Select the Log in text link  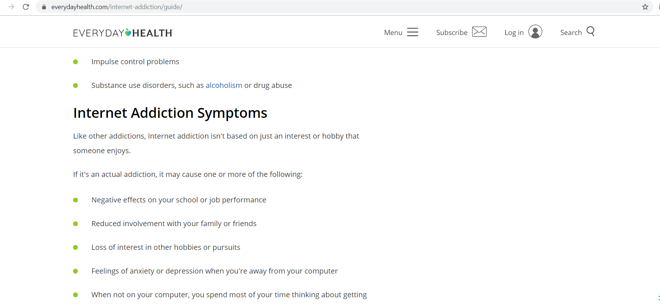click(x=514, y=32)
